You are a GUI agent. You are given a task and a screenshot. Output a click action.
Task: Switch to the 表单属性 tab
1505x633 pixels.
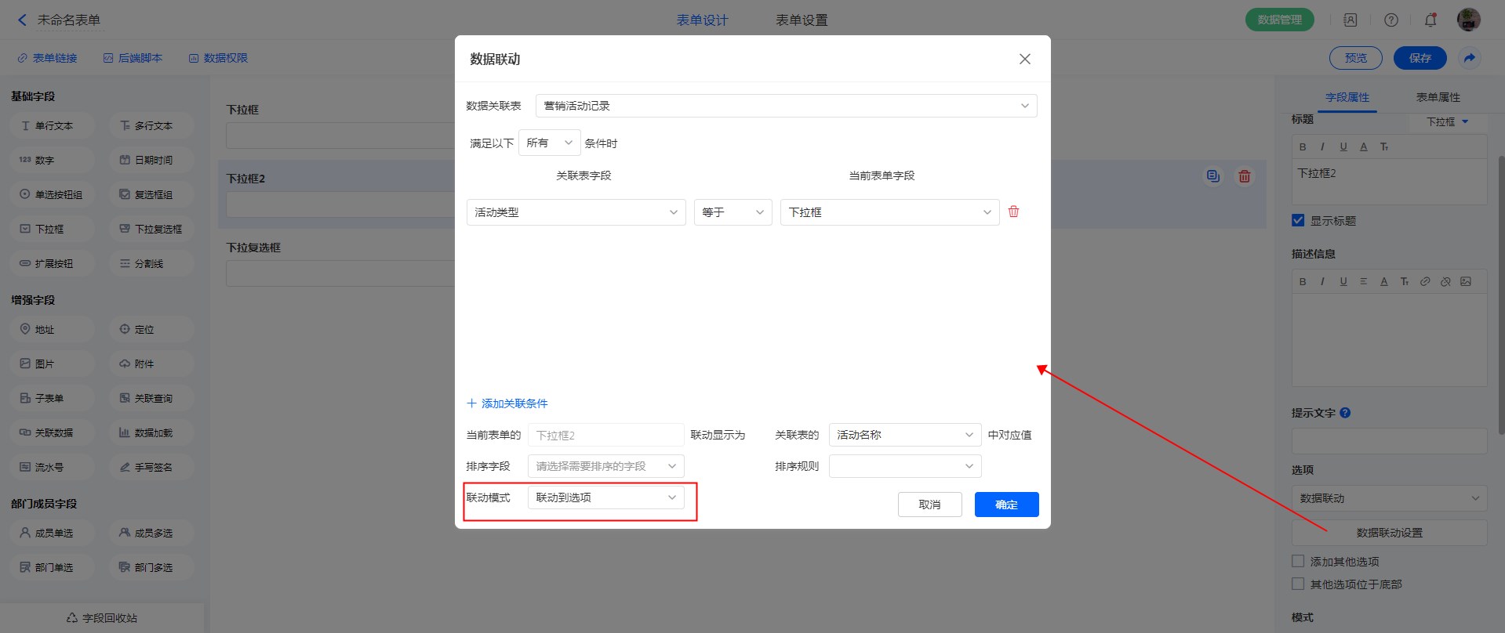[x=1438, y=97]
